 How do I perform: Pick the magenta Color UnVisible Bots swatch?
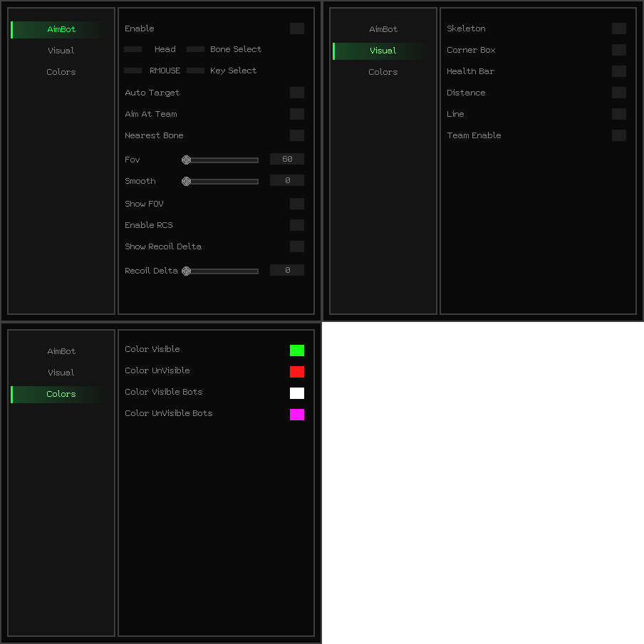click(x=296, y=415)
